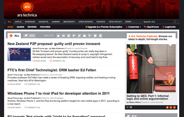Click READ MORE under FTC article

click(x=14, y=84)
